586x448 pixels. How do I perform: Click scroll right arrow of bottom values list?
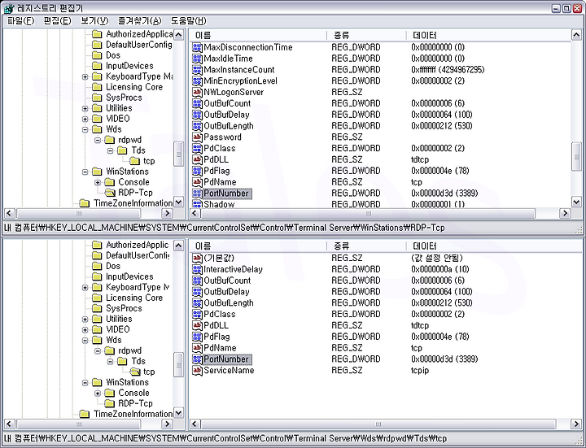pos(576,424)
